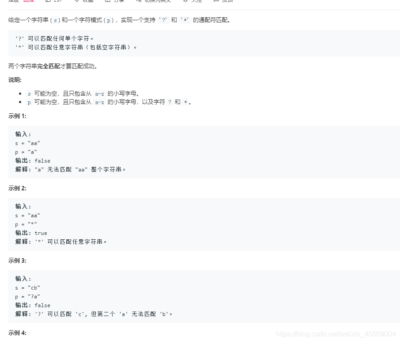Click the 说明: heading
Viewport: 400px width, 342px height.
tap(15, 80)
